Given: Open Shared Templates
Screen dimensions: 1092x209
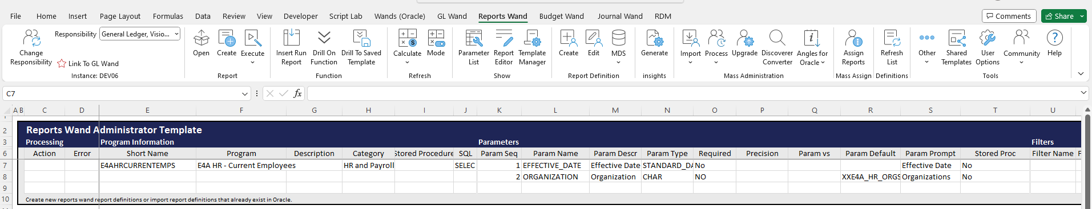Looking at the screenshot, I should point(956,48).
